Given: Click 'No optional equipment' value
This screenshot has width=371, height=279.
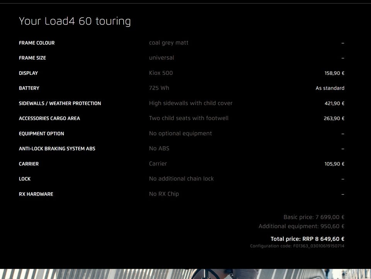Looking at the screenshot, I should coord(180,134).
